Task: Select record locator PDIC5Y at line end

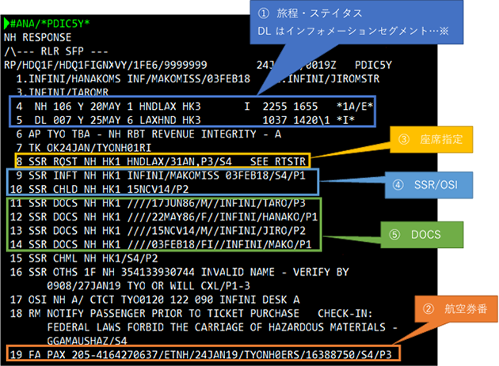Action: [374, 65]
